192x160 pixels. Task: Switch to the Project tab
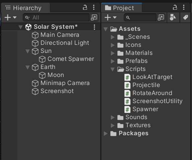point(121,8)
